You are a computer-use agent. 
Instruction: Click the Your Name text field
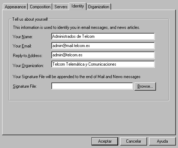(103, 36)
